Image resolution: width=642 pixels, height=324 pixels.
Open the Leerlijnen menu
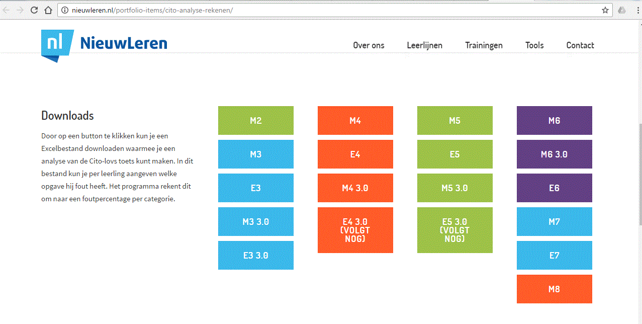(x=425, y=45)
